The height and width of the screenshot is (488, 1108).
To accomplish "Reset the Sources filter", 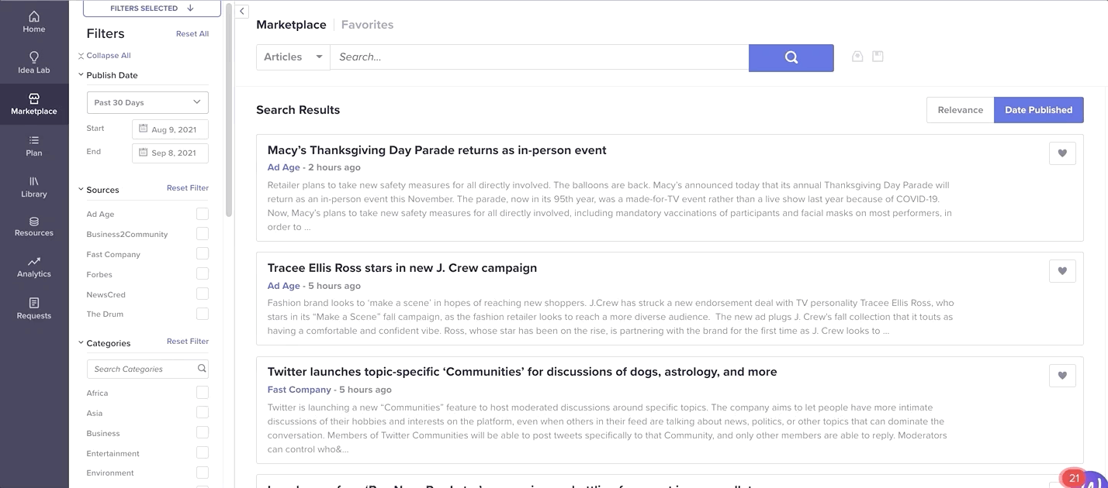I will 188,188.
